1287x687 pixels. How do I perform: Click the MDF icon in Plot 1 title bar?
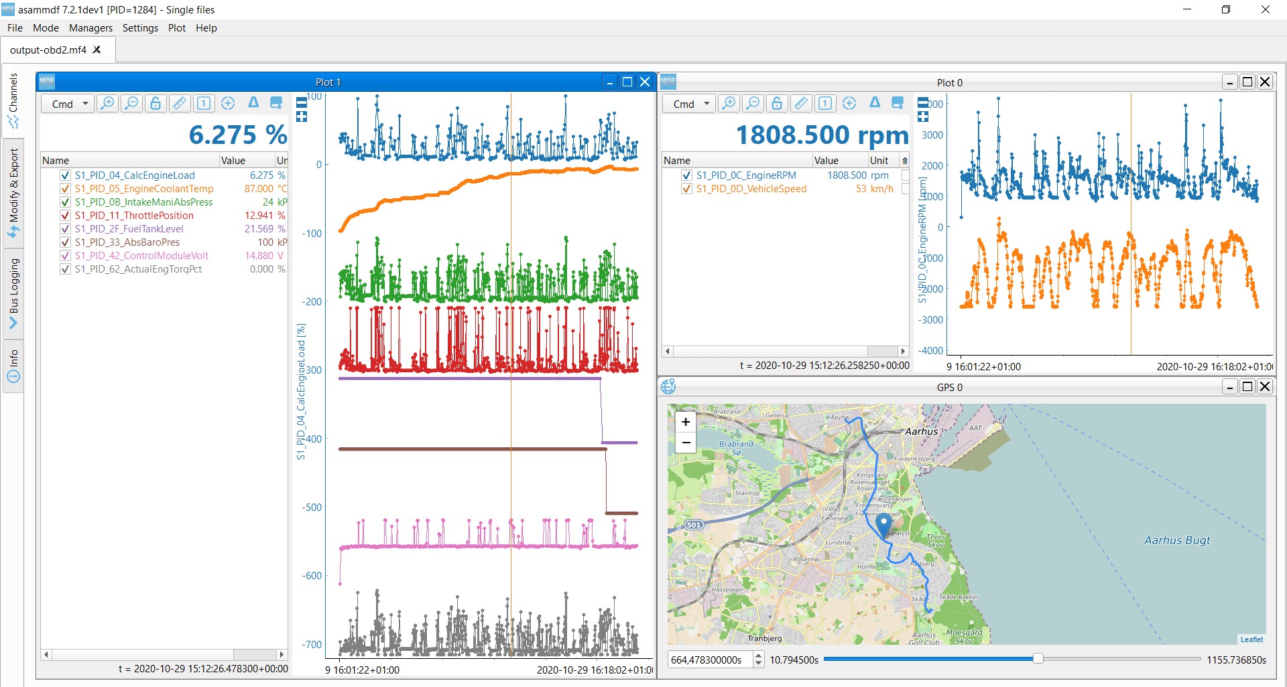47,82
